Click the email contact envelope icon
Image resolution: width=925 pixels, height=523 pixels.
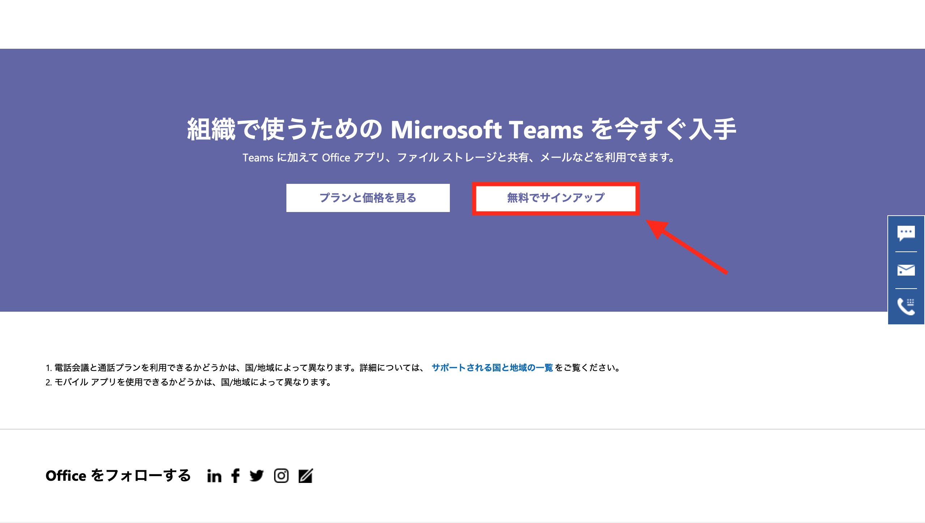click(906, 270)
